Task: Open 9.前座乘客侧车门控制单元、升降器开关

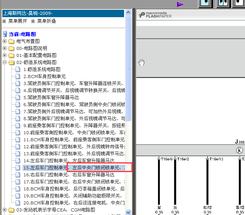Action: tap(74, 126)
